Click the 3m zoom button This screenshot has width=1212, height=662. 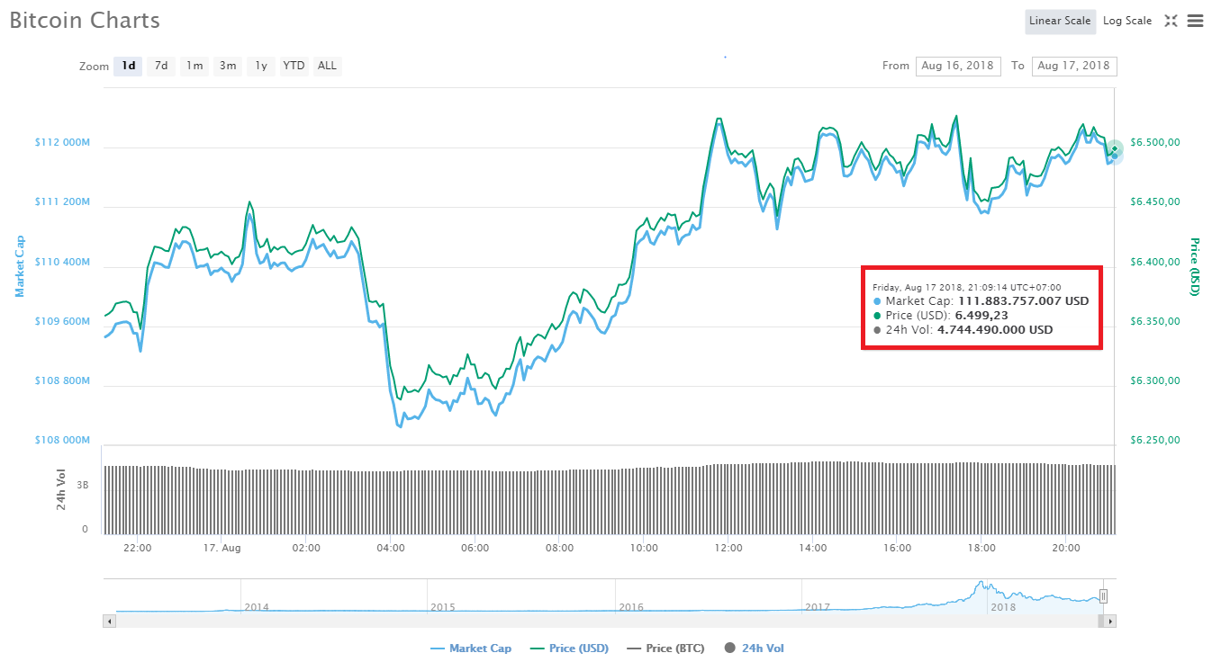[x=227, y=66]
